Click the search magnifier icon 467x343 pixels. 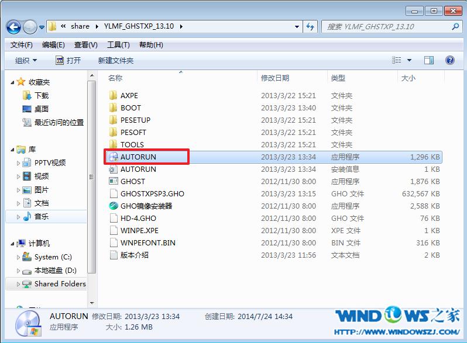tap(455, 26)
